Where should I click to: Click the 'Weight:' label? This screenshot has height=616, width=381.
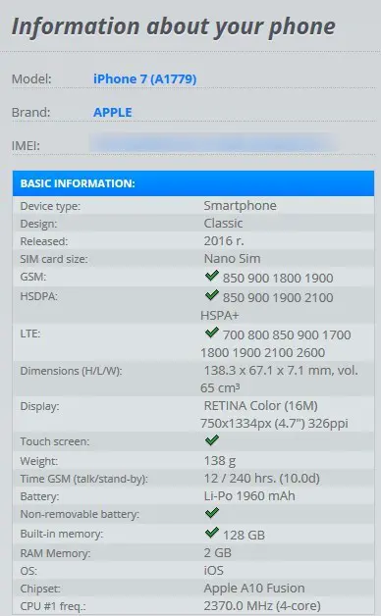click(x=38, y=461)
